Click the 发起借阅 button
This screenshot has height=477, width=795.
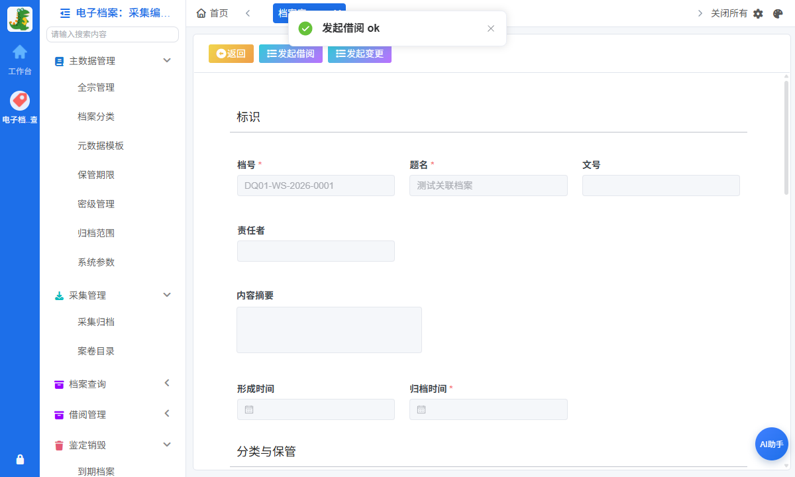tap(291, 54)
